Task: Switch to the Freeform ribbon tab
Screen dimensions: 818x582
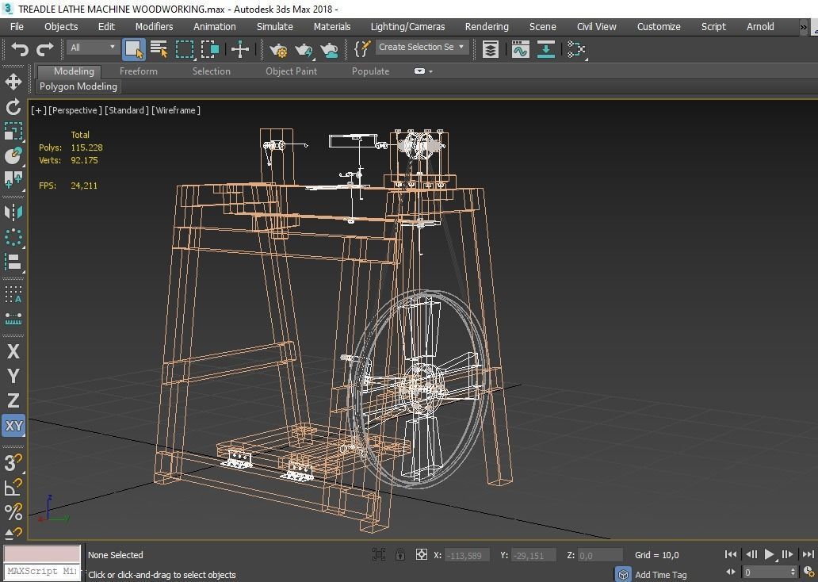Action: [x=138, y=71]
